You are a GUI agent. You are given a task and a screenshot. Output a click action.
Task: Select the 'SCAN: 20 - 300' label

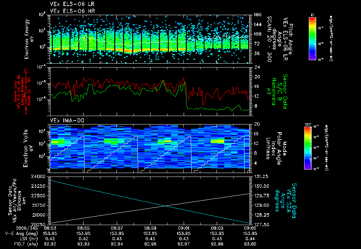(x=269, y=39)
